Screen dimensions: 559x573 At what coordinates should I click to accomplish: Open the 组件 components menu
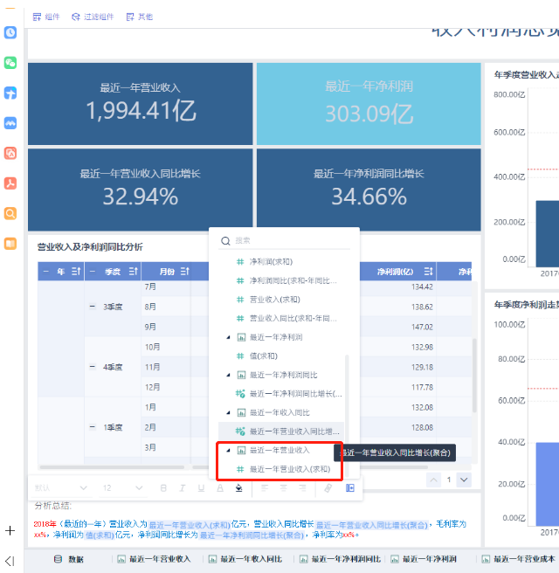(x=46, y=17)
